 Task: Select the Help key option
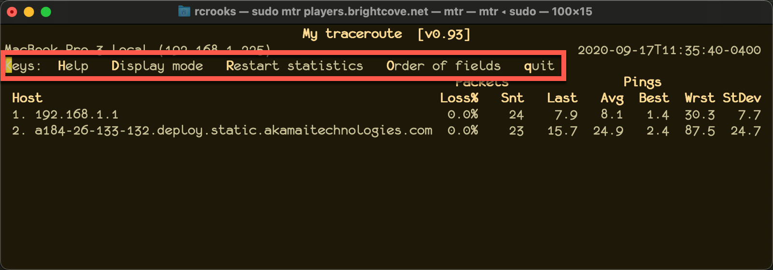73,66
